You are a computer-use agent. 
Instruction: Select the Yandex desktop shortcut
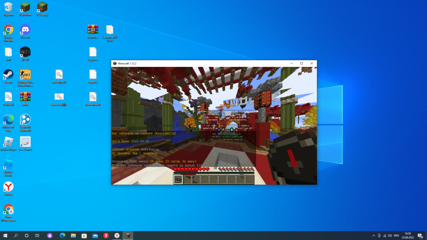pyautogui.click(x=9, y=188)
